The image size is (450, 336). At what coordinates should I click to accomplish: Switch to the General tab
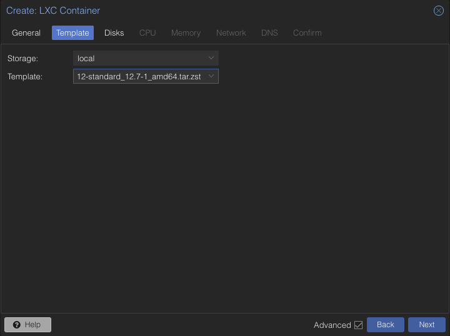[26, 32]
